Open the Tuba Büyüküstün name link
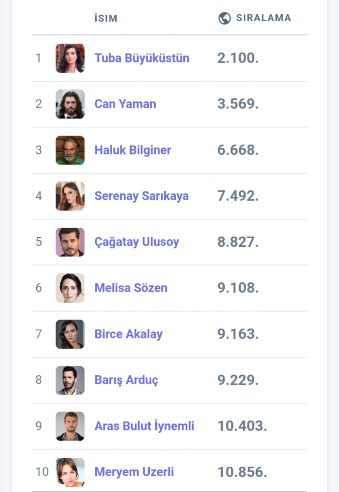Screen dimensions: 339x492 point(142,58)
